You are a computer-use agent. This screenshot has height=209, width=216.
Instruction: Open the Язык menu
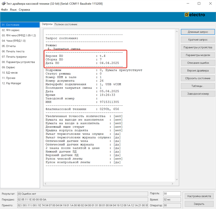pos(13,10)
